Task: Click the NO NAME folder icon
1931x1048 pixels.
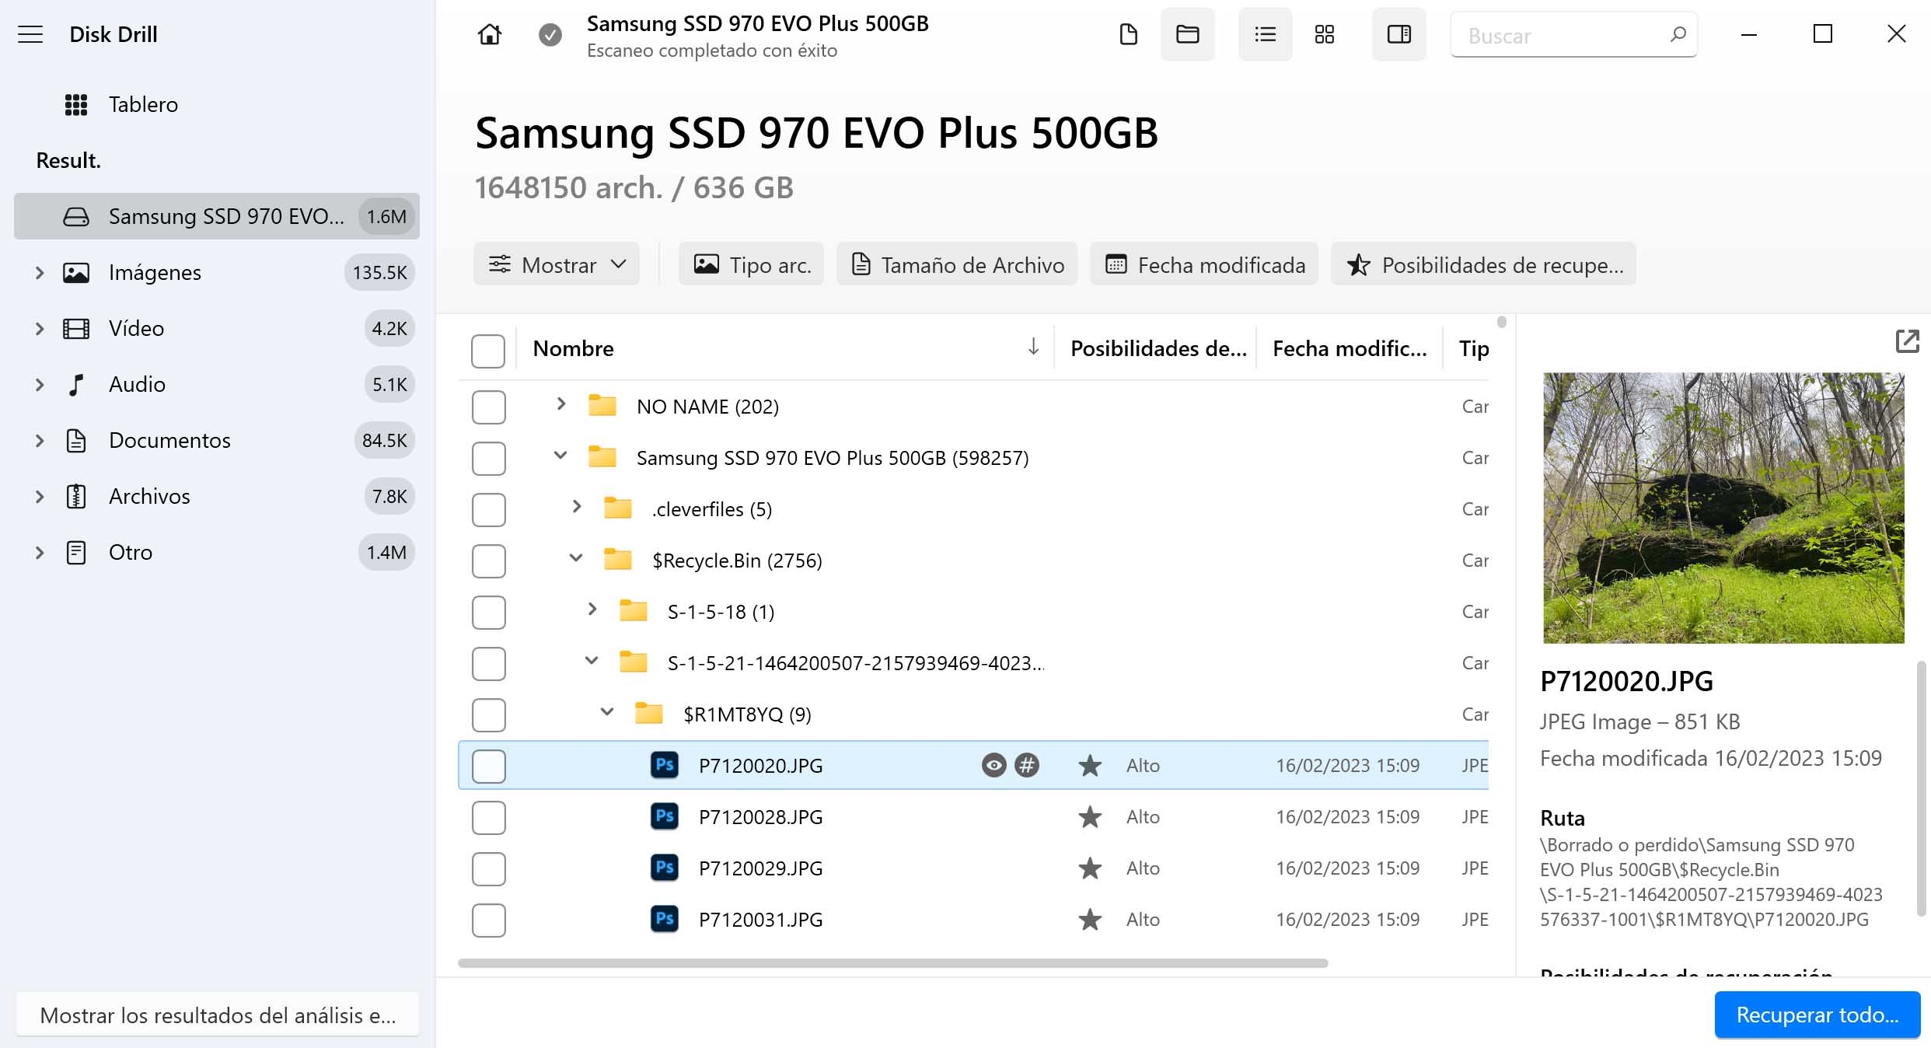Action: pyautogui.click(x=602, y=406)
